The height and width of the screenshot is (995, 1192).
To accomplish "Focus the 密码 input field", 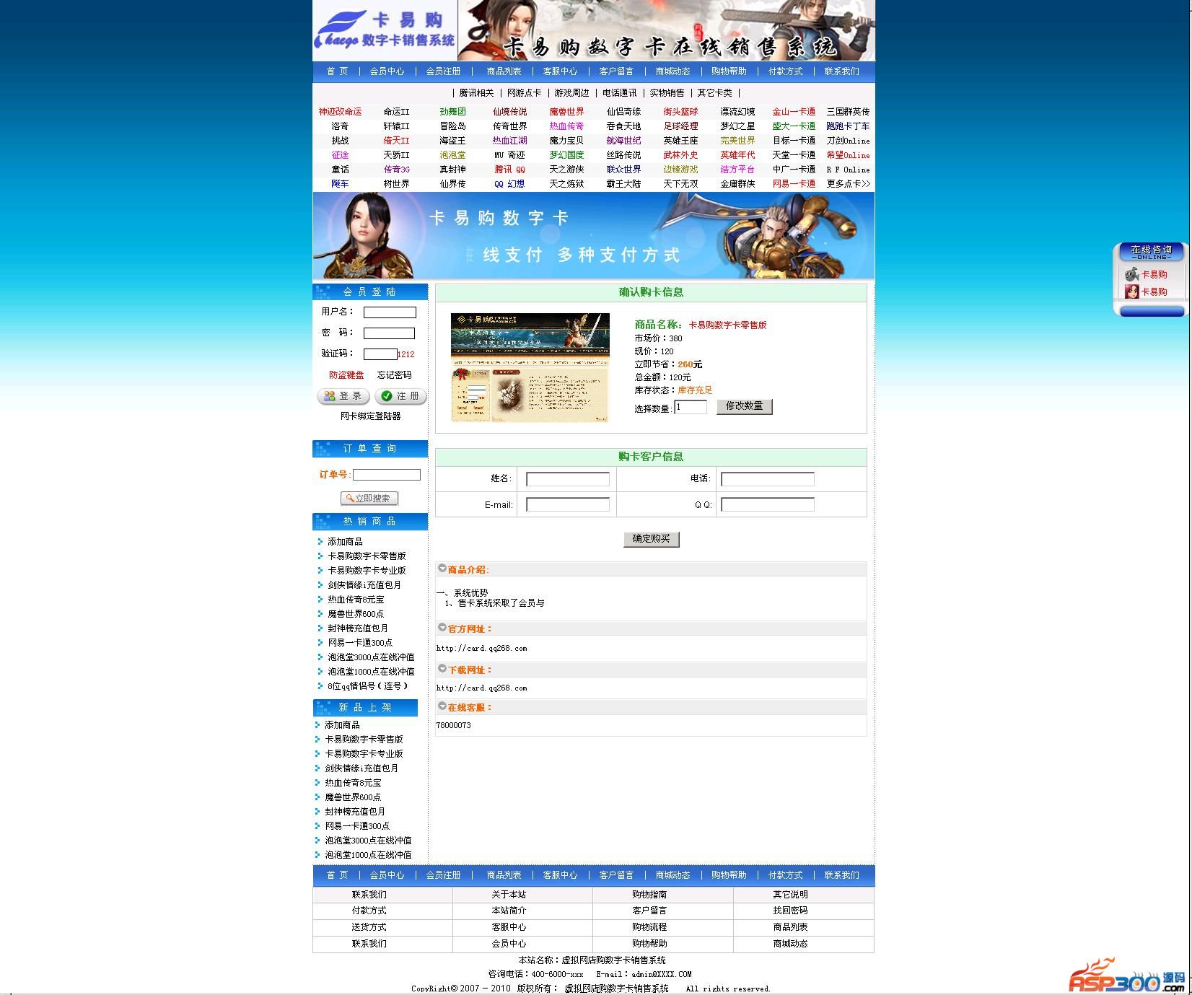I will tap(389, 333).
